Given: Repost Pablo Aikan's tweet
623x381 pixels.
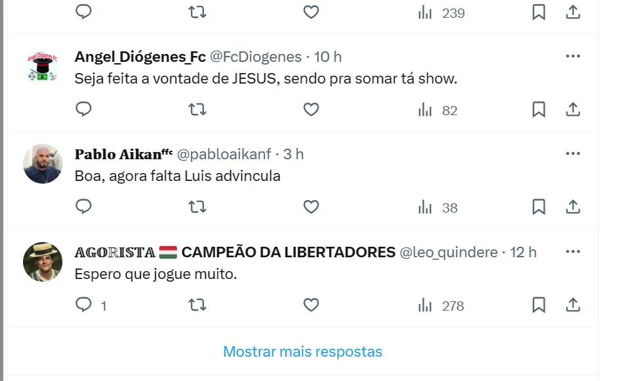Looking at the screenshot, I should click(197, 207).
